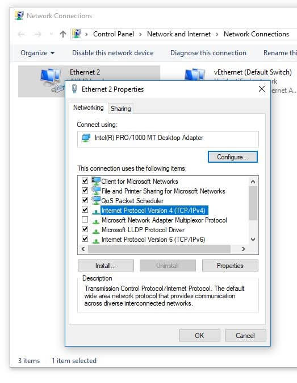Click horizontal scroll right arrow

(243, 249)
